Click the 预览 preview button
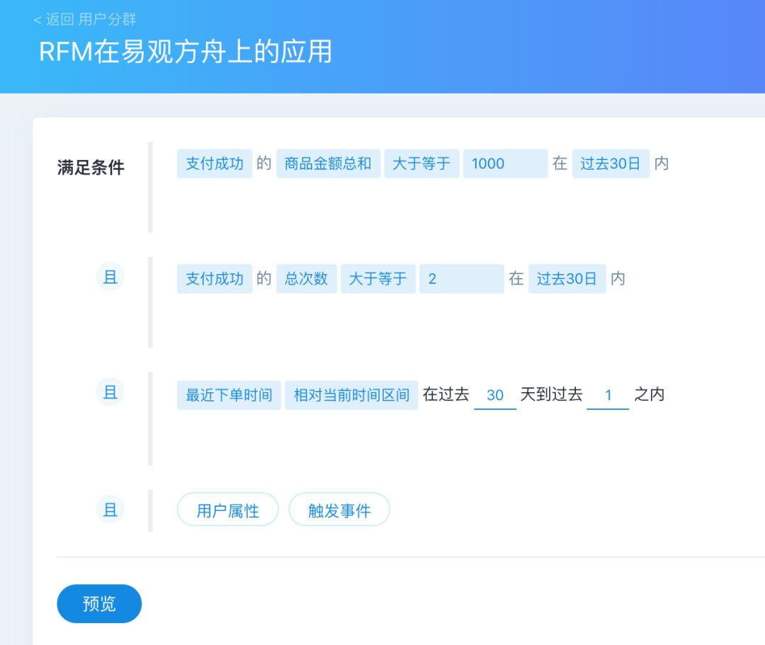 (99, 603)
